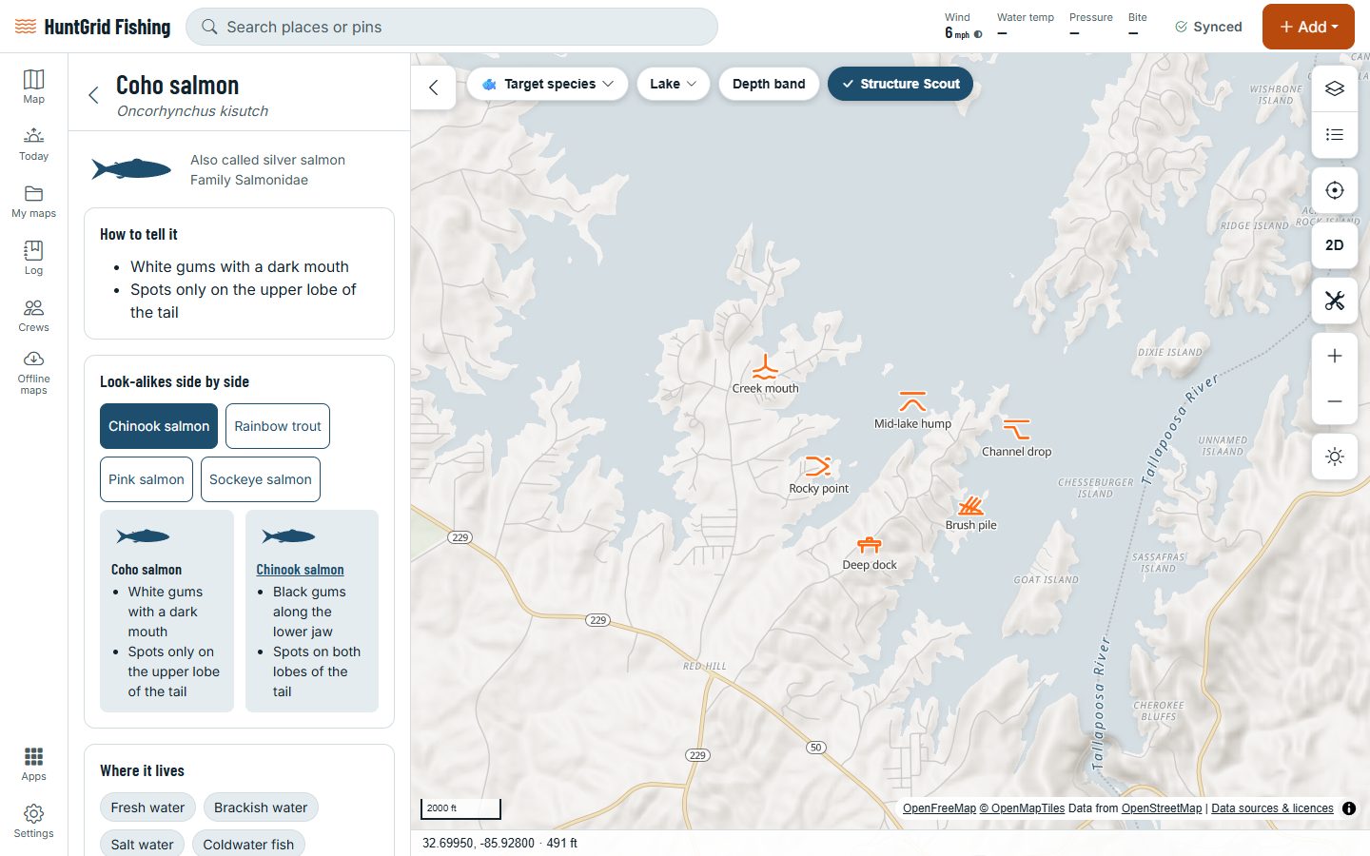Image resolution: width=1370 pixels, height=856 pixels.
Task: Open the Target species dropdown
Action: coord(547,84)
